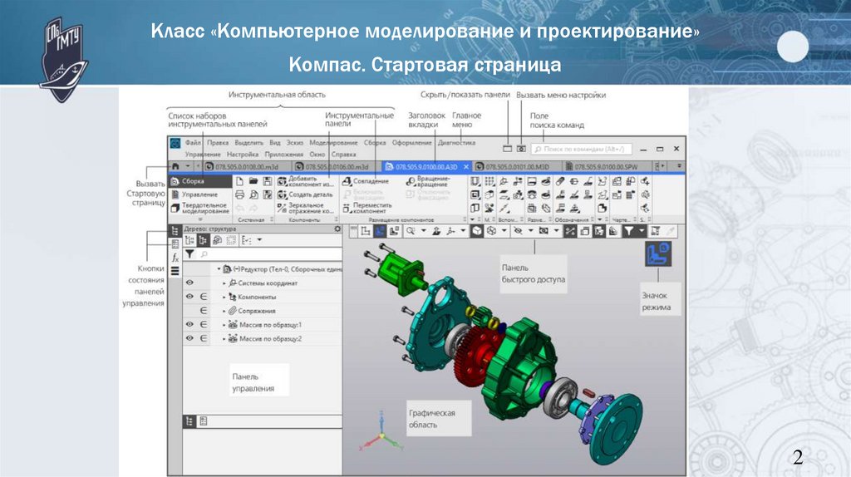Click Вращение-вращение mate command
The width and height of the screenshot is (851, 477).
tap(428, 181)
